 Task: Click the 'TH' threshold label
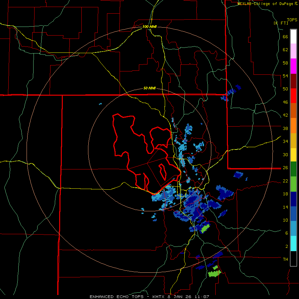[x=285, y=259]
